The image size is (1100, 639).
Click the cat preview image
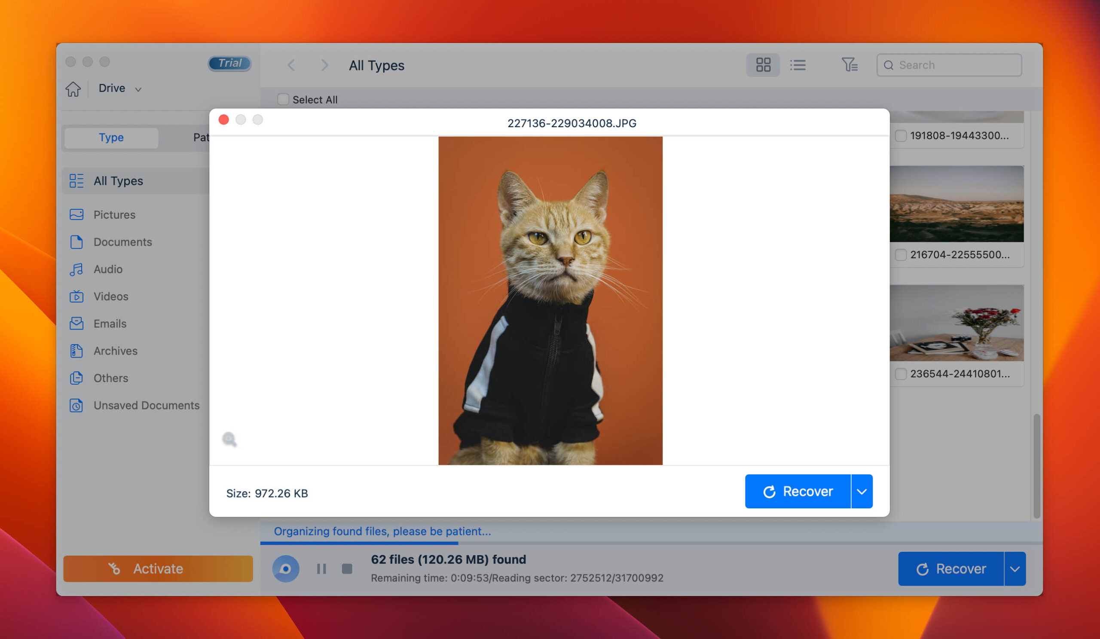(x=550, y=301)
